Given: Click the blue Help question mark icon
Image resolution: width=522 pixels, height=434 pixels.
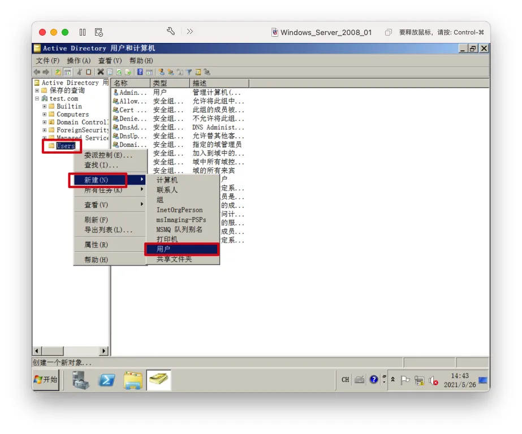Looking at the screenshot, I should (140, 72).
